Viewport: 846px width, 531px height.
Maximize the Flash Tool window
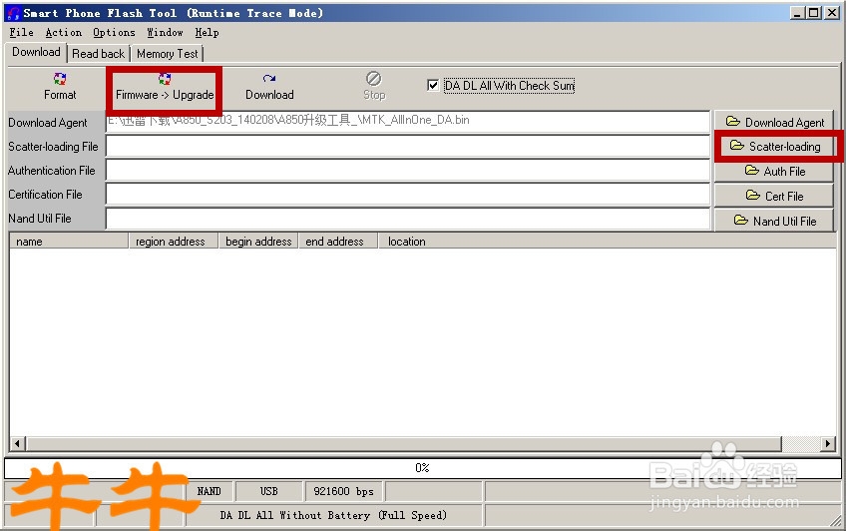pos(814,13)
